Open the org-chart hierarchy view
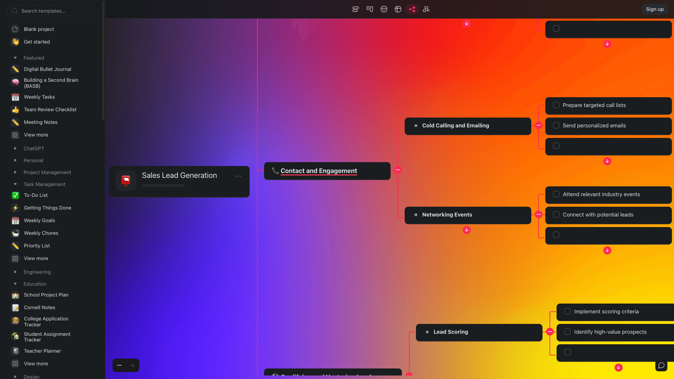This screenshot has height=379, width=674. click(x=426, y=9)
